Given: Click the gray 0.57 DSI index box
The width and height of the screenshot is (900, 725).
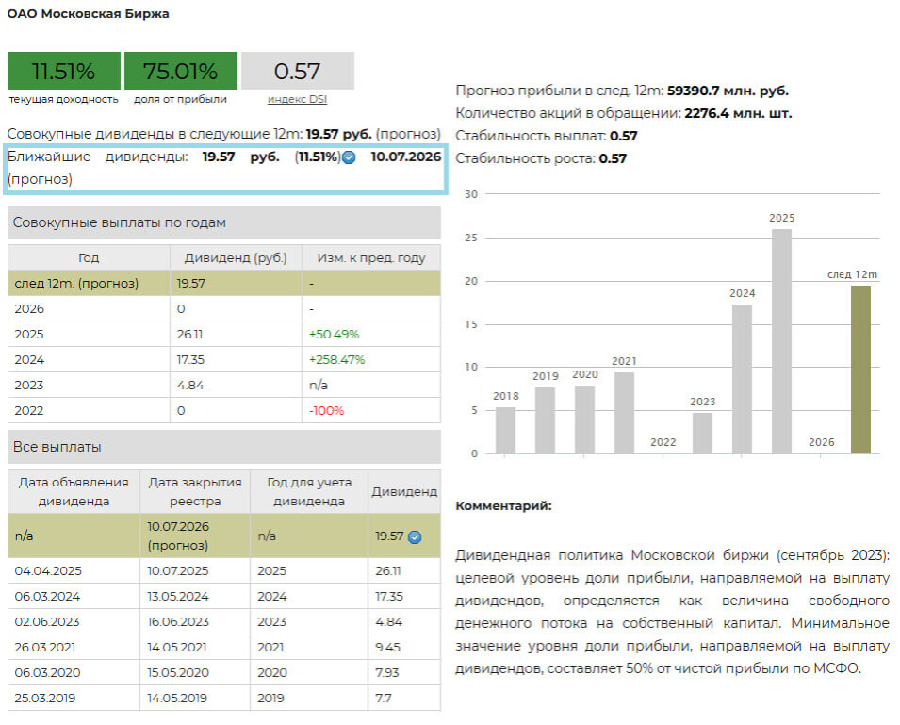Looking at the screenshot, I should (x=297, y=71).
